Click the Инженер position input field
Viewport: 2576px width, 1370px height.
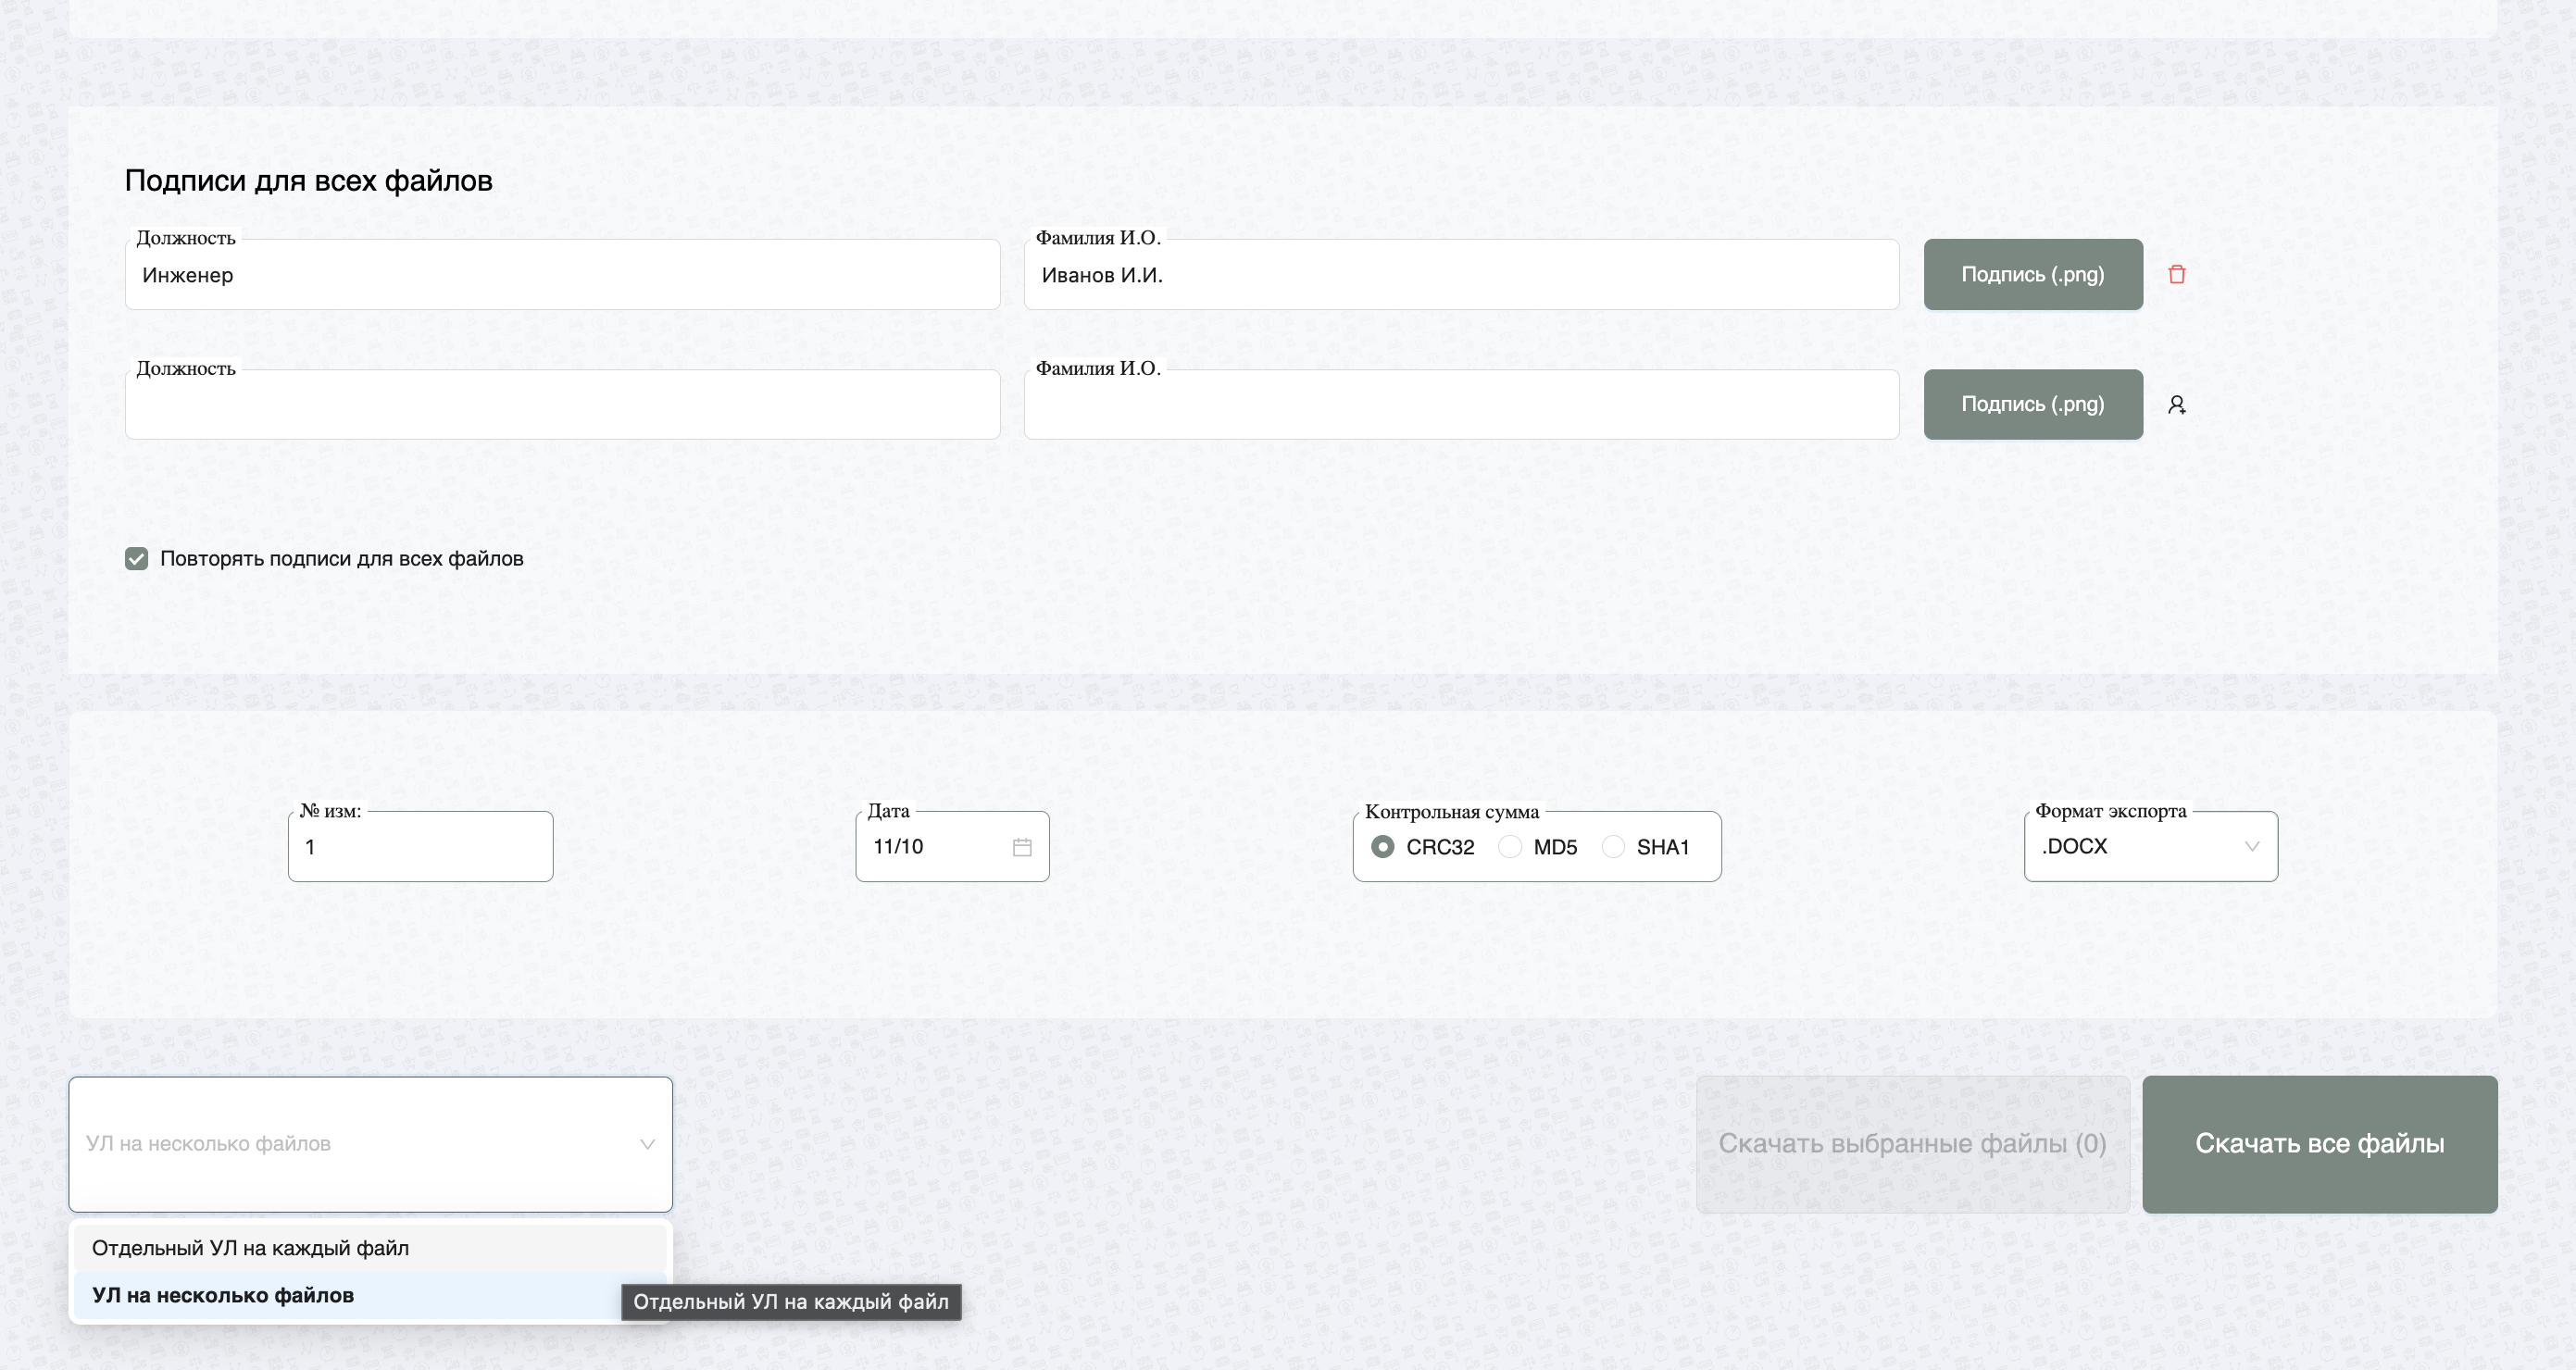point(562,275)
